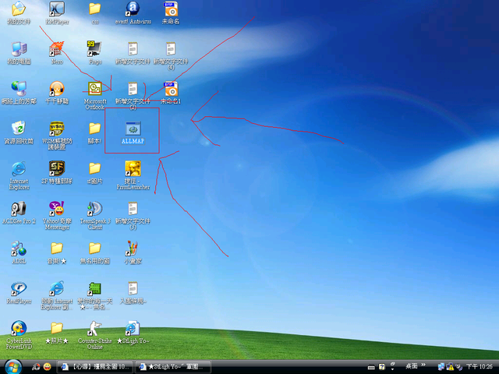Screen dimensions: 499x374
Task: Switch to the 【心得】 taskbar window
Action: tap(95, 366)
